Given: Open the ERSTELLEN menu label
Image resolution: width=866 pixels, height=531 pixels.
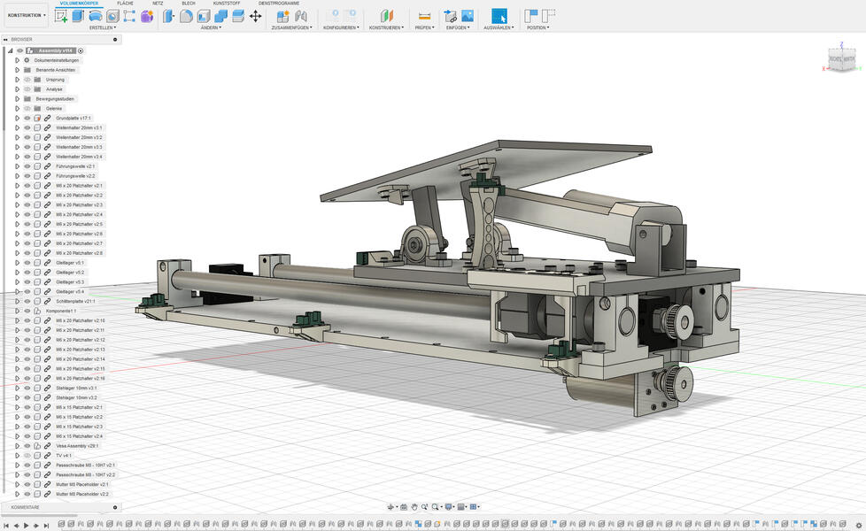Looking at the screenshot, I should [102, 27].
